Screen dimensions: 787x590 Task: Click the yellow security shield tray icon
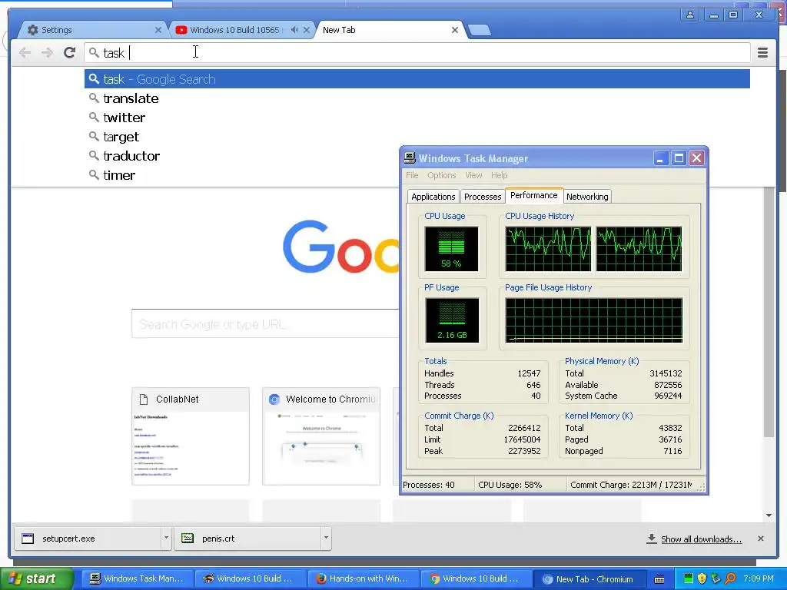click(702, 578)
